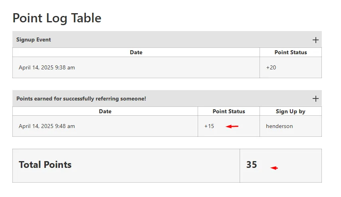Click Date header in the referral table

coord(105,111)
